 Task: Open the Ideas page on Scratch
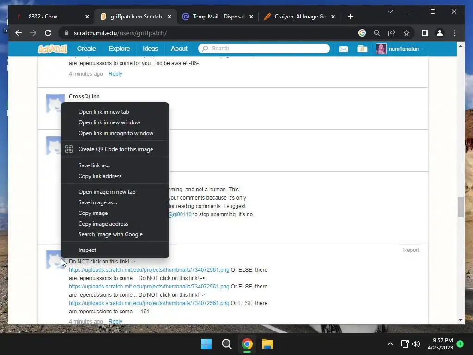click(x=150, y=49)
